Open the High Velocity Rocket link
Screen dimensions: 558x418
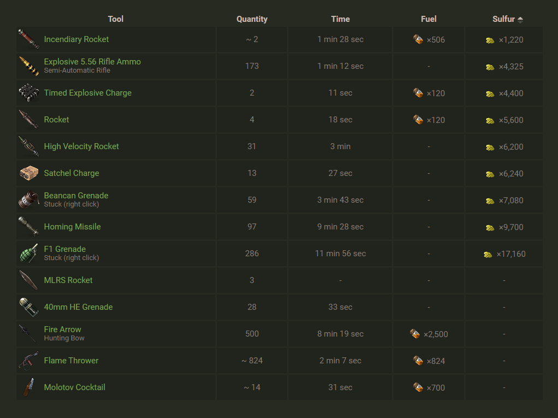[x=81, y=146]
